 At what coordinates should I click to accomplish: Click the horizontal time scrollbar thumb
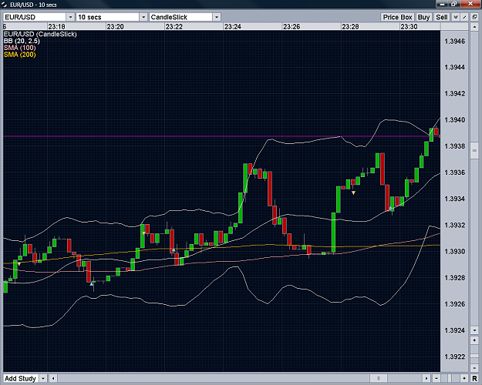tap(379, 378)
